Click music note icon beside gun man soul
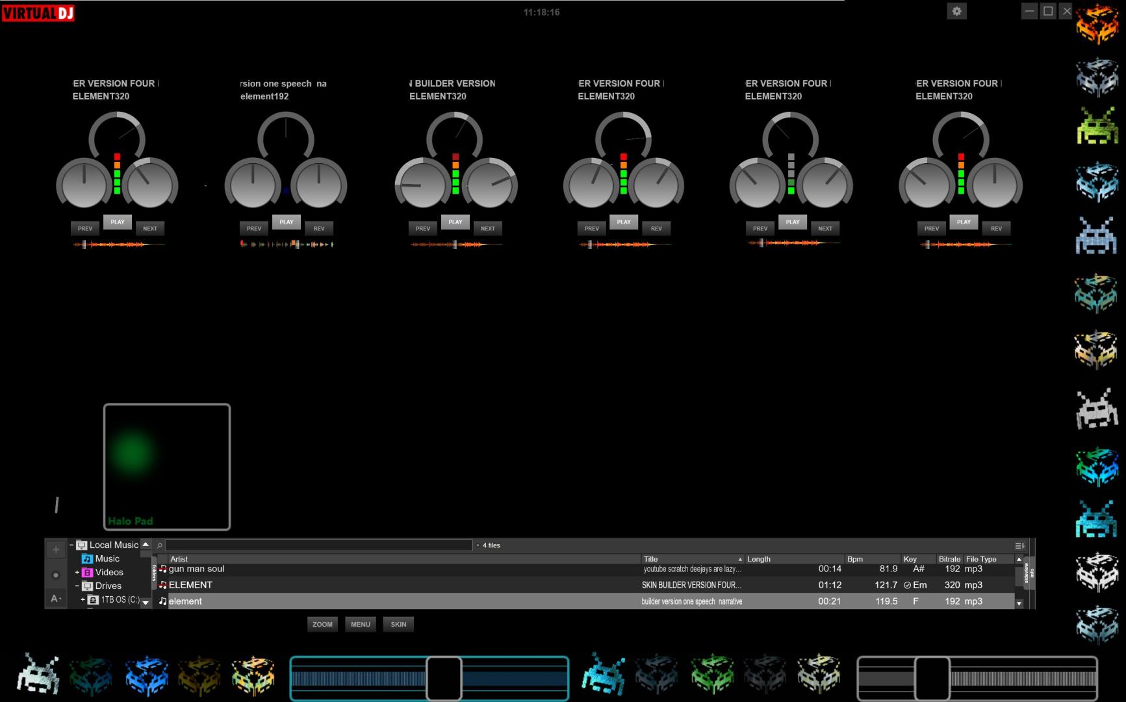This screenshot has width=1126, height=702. pyautogui.click(x=163, y=569)
